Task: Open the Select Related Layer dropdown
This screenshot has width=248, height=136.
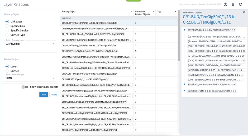Action: [30, 78]
